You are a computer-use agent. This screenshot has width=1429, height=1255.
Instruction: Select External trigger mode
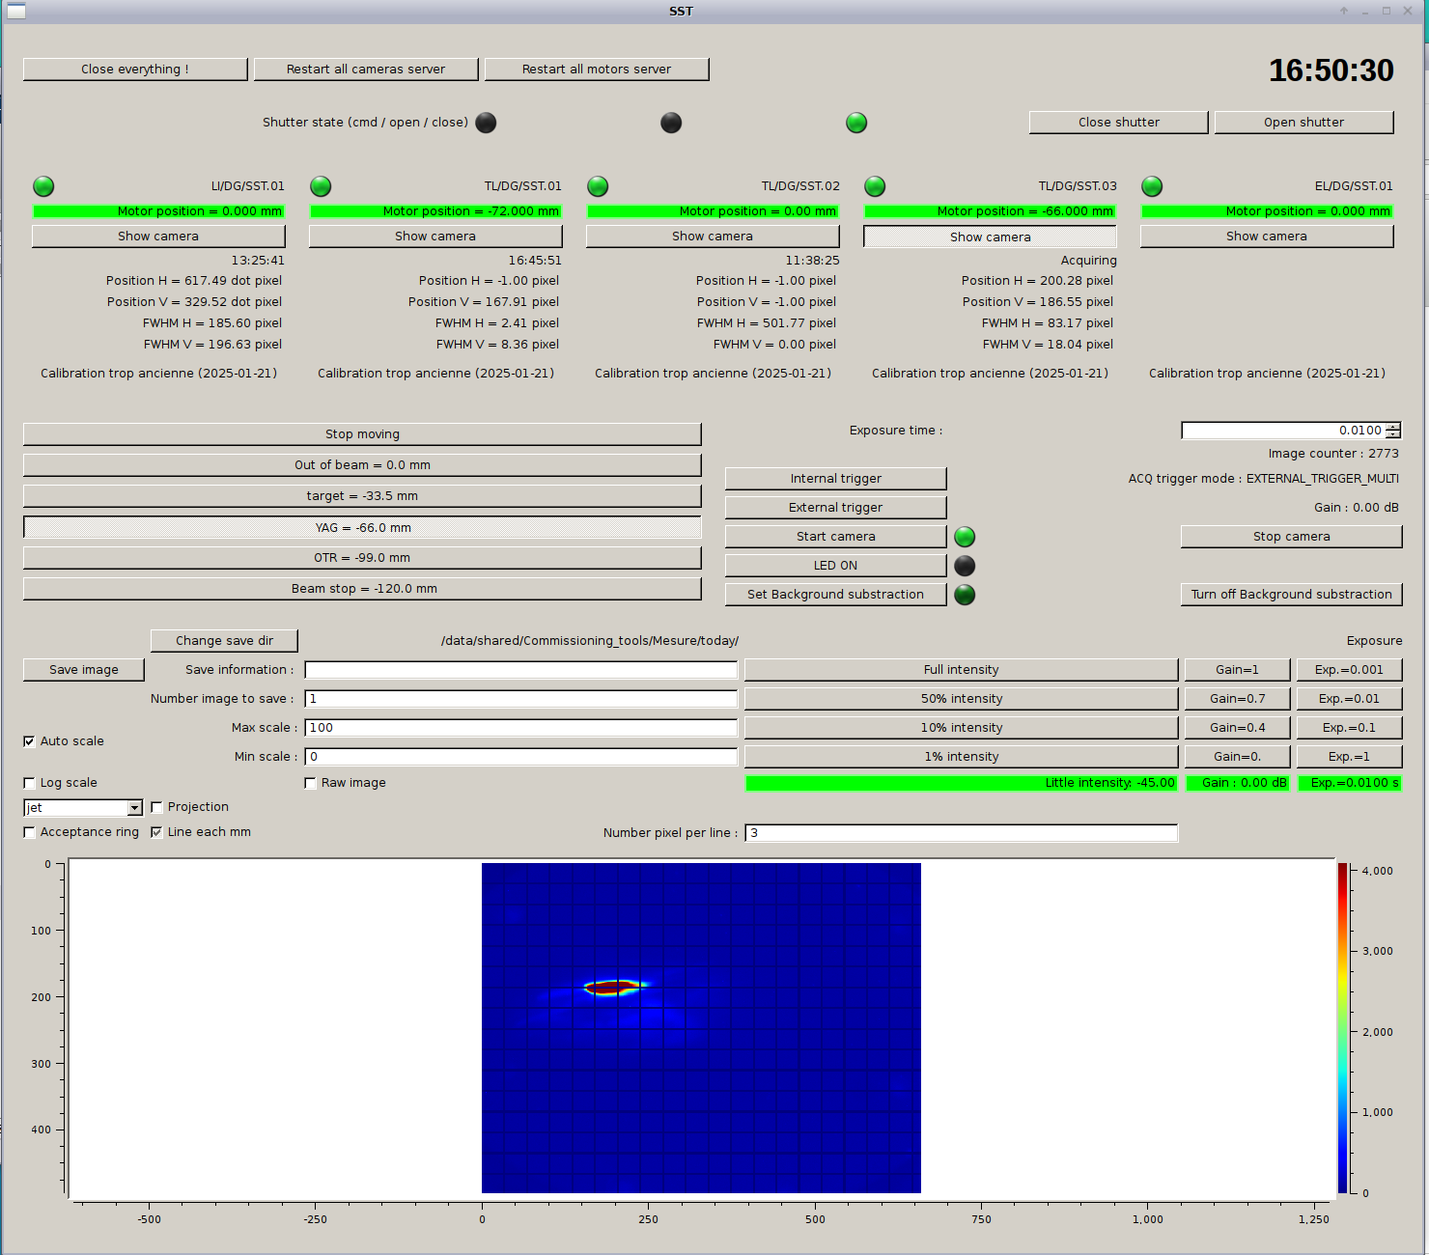pos(835,508)
